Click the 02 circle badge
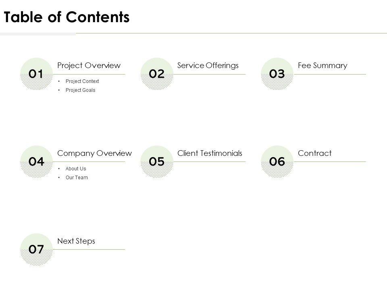This screenshot has width=387, height=290. coord(156,74)
